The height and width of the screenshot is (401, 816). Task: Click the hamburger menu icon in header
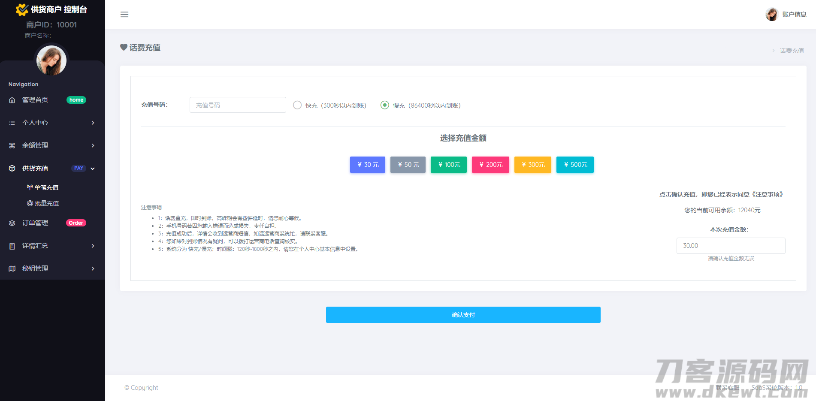[x=124, y=15]
